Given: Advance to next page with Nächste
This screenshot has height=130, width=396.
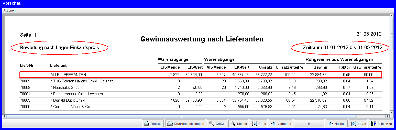Looking at the screenshot, I should pyautogui.click(x=337, y=124).
